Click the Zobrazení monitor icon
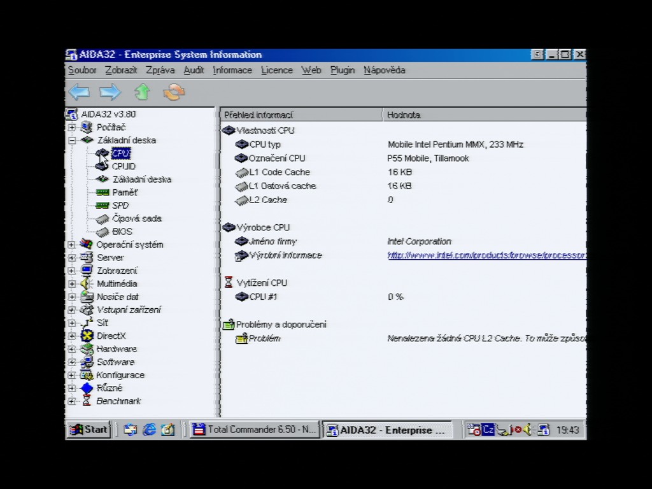The image size is (652, 489). click(87, 271)
